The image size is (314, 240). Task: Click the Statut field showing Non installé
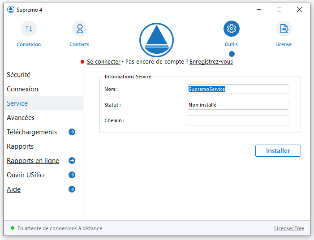click(238, 105)
